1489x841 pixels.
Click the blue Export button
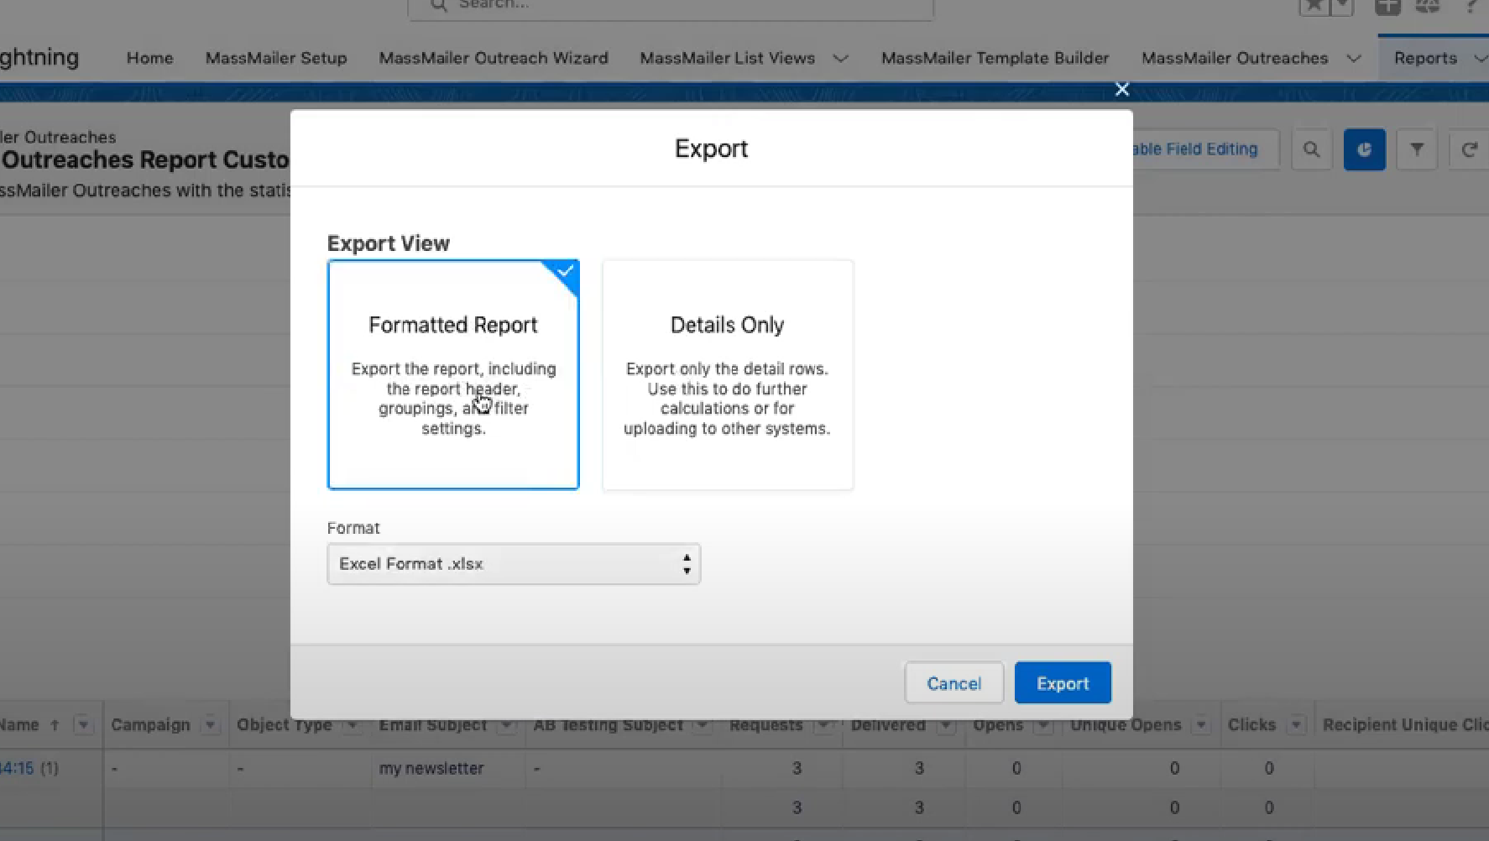pyautogui.click(x=1063, y=683)
